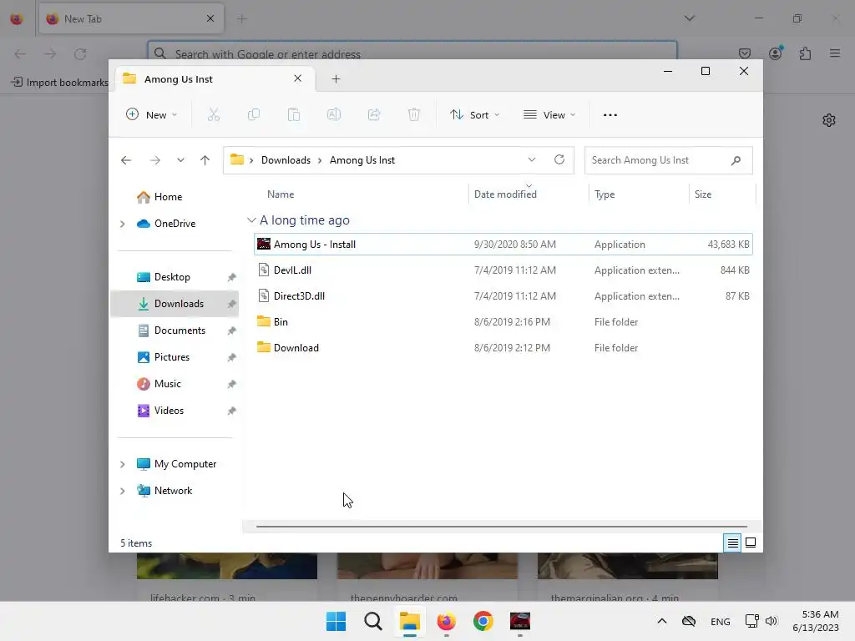
Task: Select the Among Us - Install file
Action: 503,245
